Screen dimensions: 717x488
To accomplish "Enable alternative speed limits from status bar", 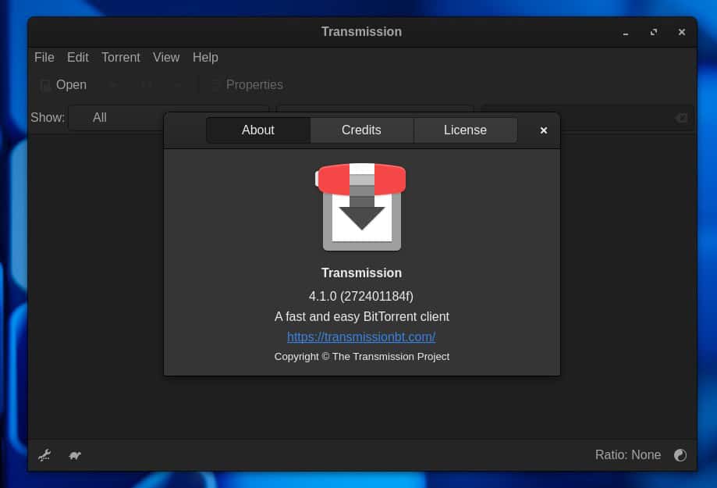I will pos(75,455).
